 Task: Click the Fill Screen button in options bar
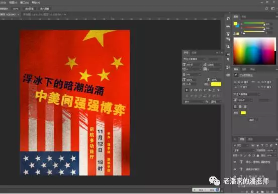45,9
